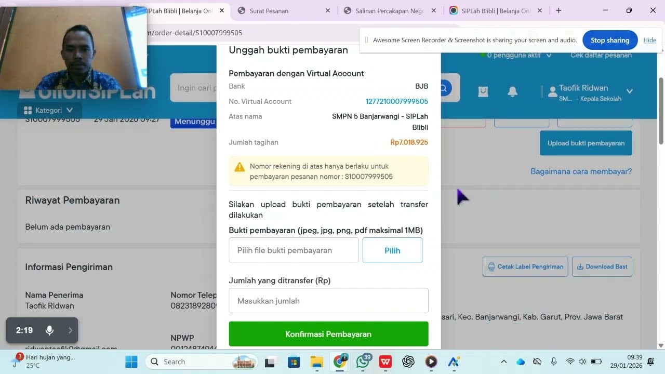Click the recorder microphone icon
Screen dimensions: 665x374
coord(49,330)
